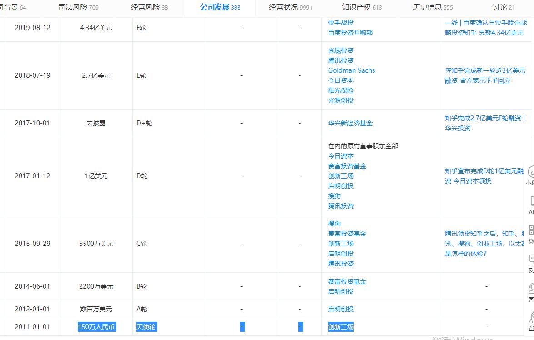Screen dimensions: 534x340
Task: Click 赛富投资基金 in the C轮 row
Action: tap(347, 234)
